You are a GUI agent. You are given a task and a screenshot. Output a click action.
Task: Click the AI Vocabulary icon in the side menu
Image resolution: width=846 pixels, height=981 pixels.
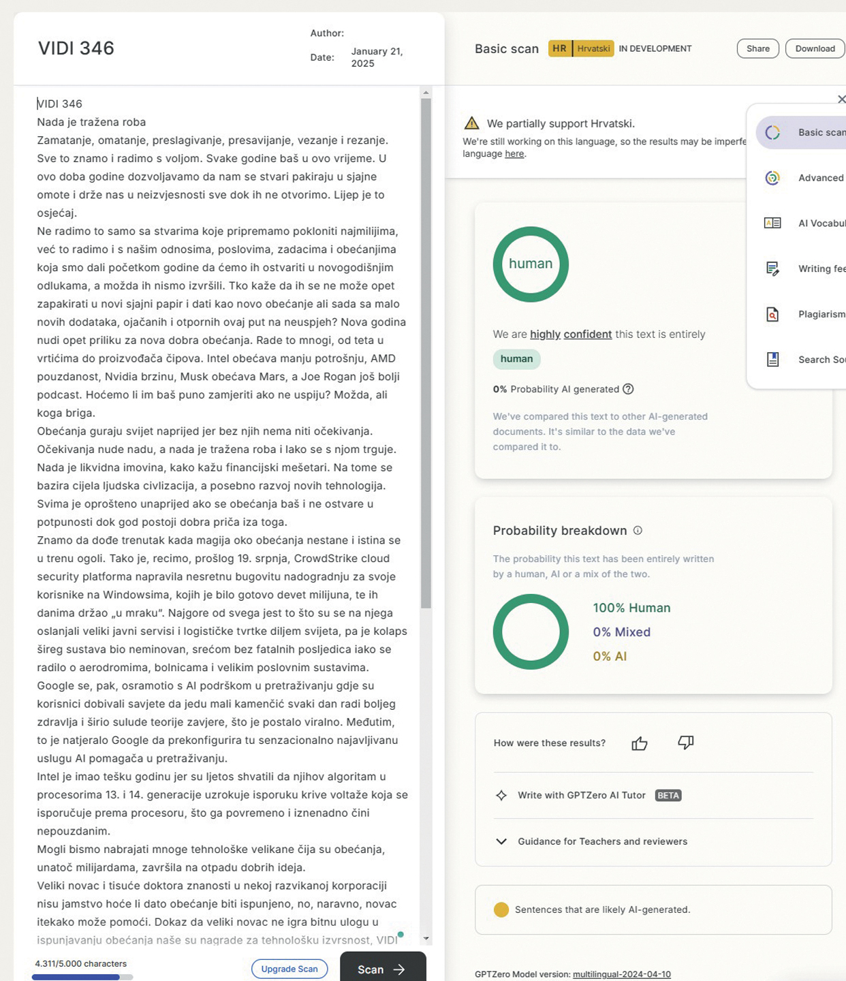pos(772,223)
